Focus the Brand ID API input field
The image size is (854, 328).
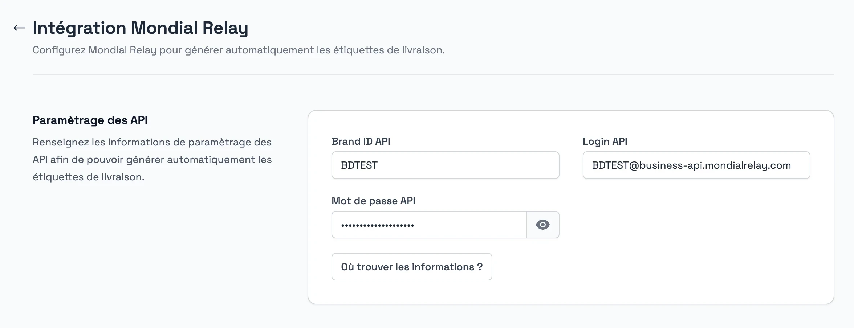click(445, 165)
